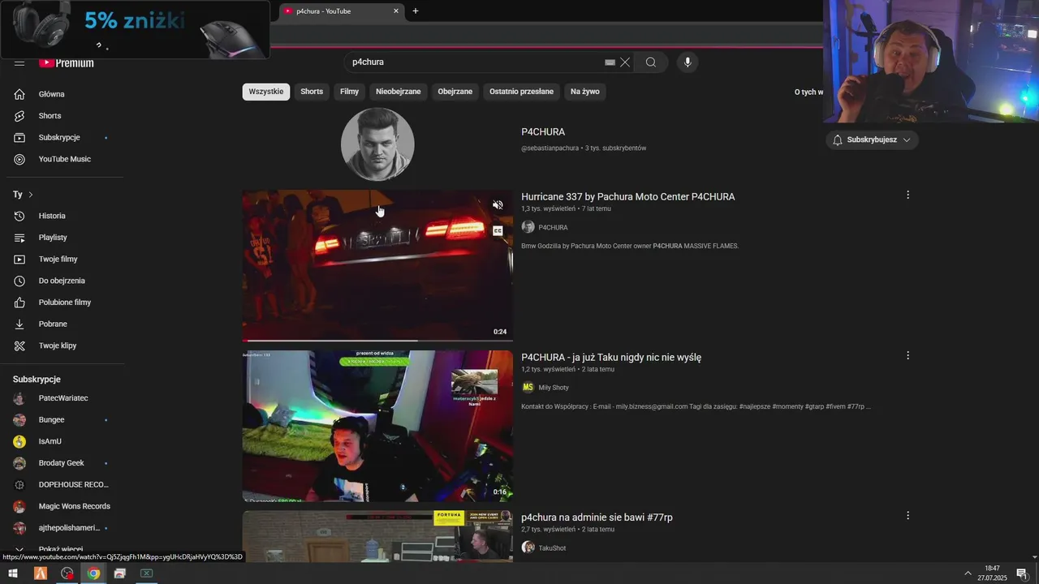The height and width of the screenshot is (584, 1039).
Task: Open the hamburger guide menu
Action: 19,63
